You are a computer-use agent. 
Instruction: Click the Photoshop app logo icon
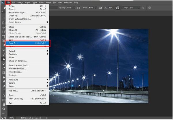(3, 2)
